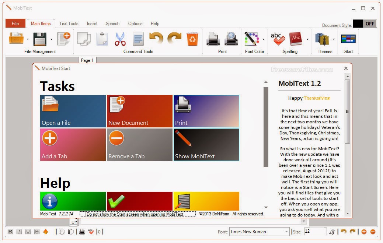Click the Save floppy disk icon
Image resolution: width=383 pixels, height=243 pixels.
point(40,39)
